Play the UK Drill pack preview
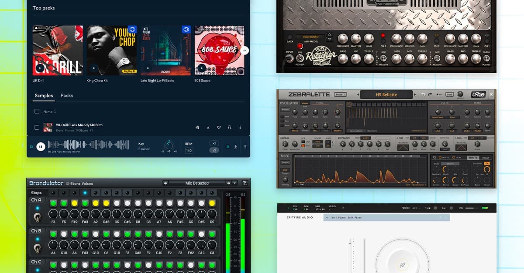This screenshot has height=273, width=524. [40, 68]
